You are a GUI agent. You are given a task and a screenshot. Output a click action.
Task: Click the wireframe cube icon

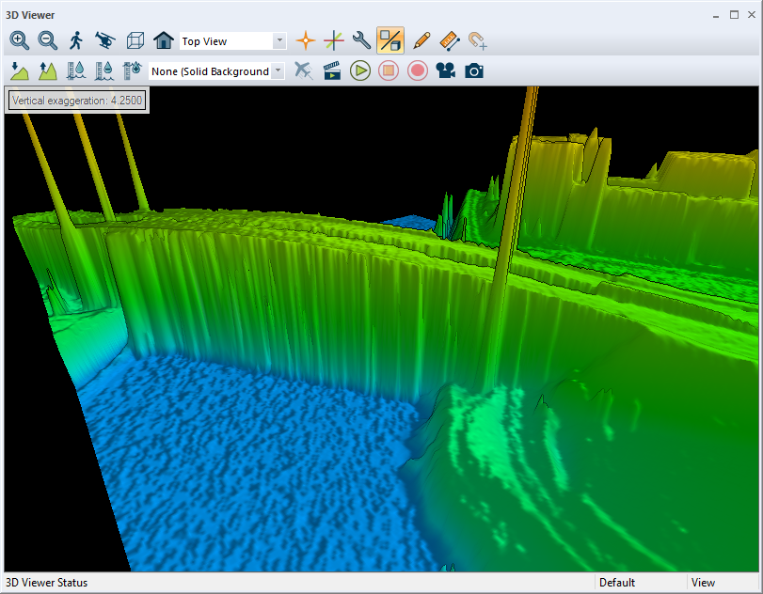135,40
